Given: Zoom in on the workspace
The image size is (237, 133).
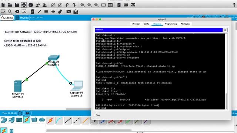Looking at the screenshot, I should pyautogui.click(x=83, y=5).
